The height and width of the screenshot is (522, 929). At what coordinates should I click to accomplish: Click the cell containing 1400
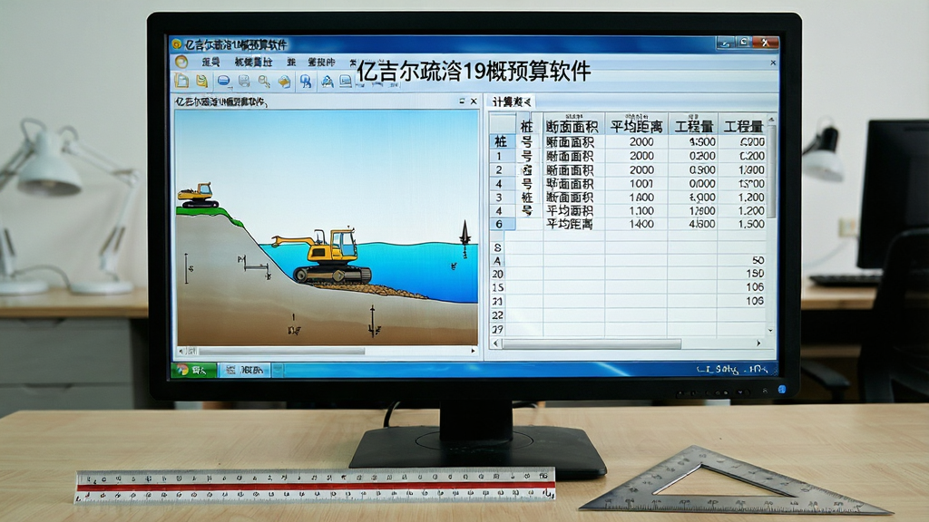coord(636,225)
